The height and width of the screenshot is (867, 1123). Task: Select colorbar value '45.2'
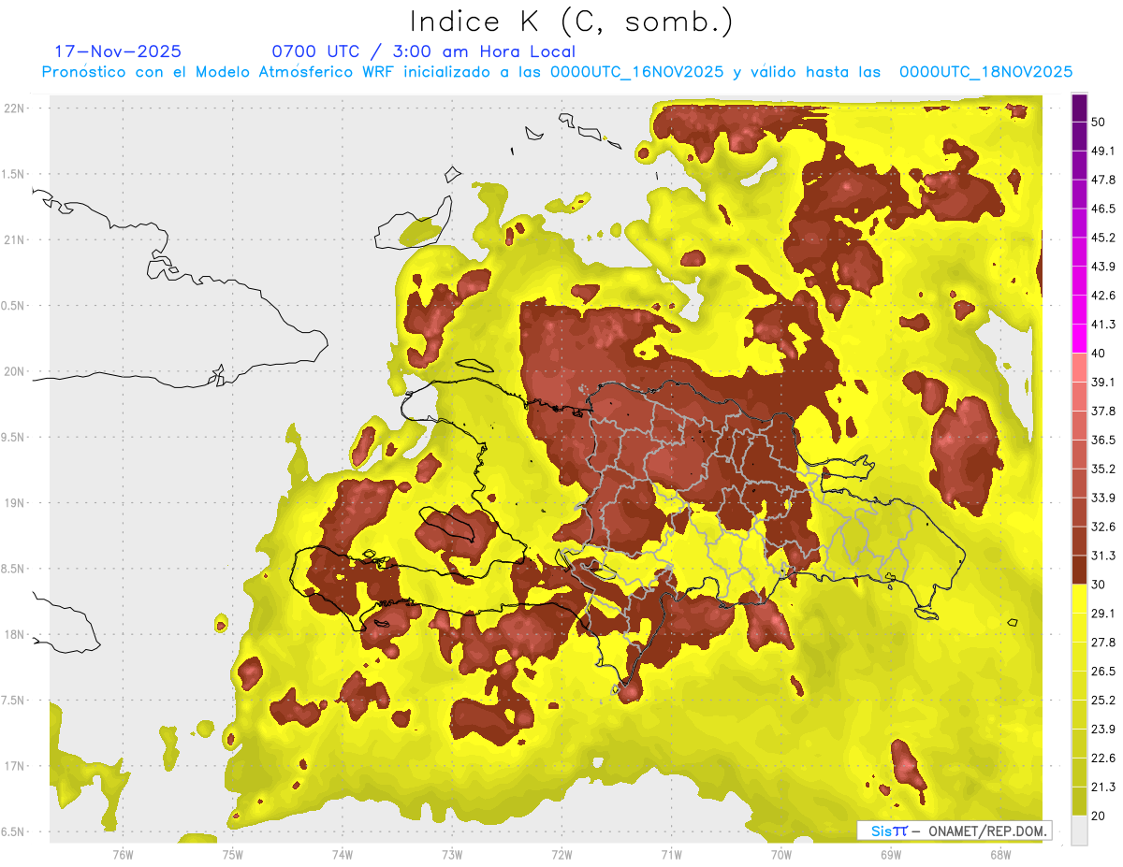[x=1103, y=238]
